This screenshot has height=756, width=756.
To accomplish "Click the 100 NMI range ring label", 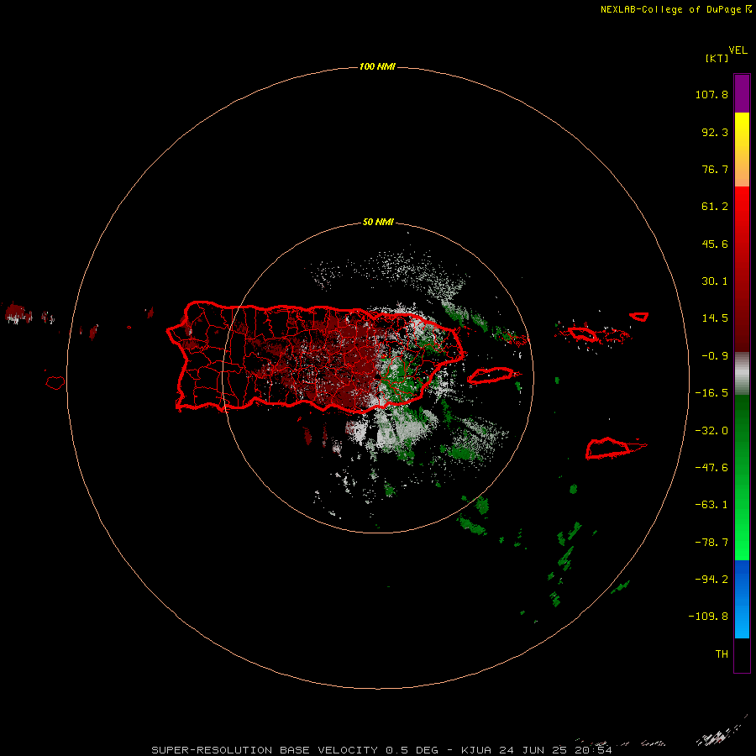I will (377, 66).
